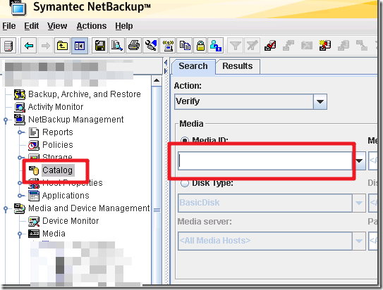The height and width of the screenshot is (290, 383).
Task: Click the Symantec NetBackup title icon
Action: point(18,8)
